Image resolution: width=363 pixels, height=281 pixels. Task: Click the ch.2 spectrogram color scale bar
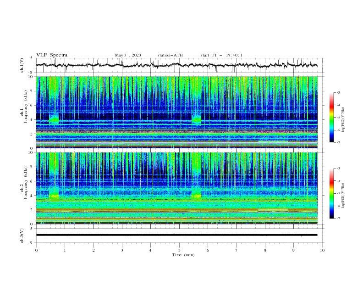pyautogui.click(x=331, y=193)
